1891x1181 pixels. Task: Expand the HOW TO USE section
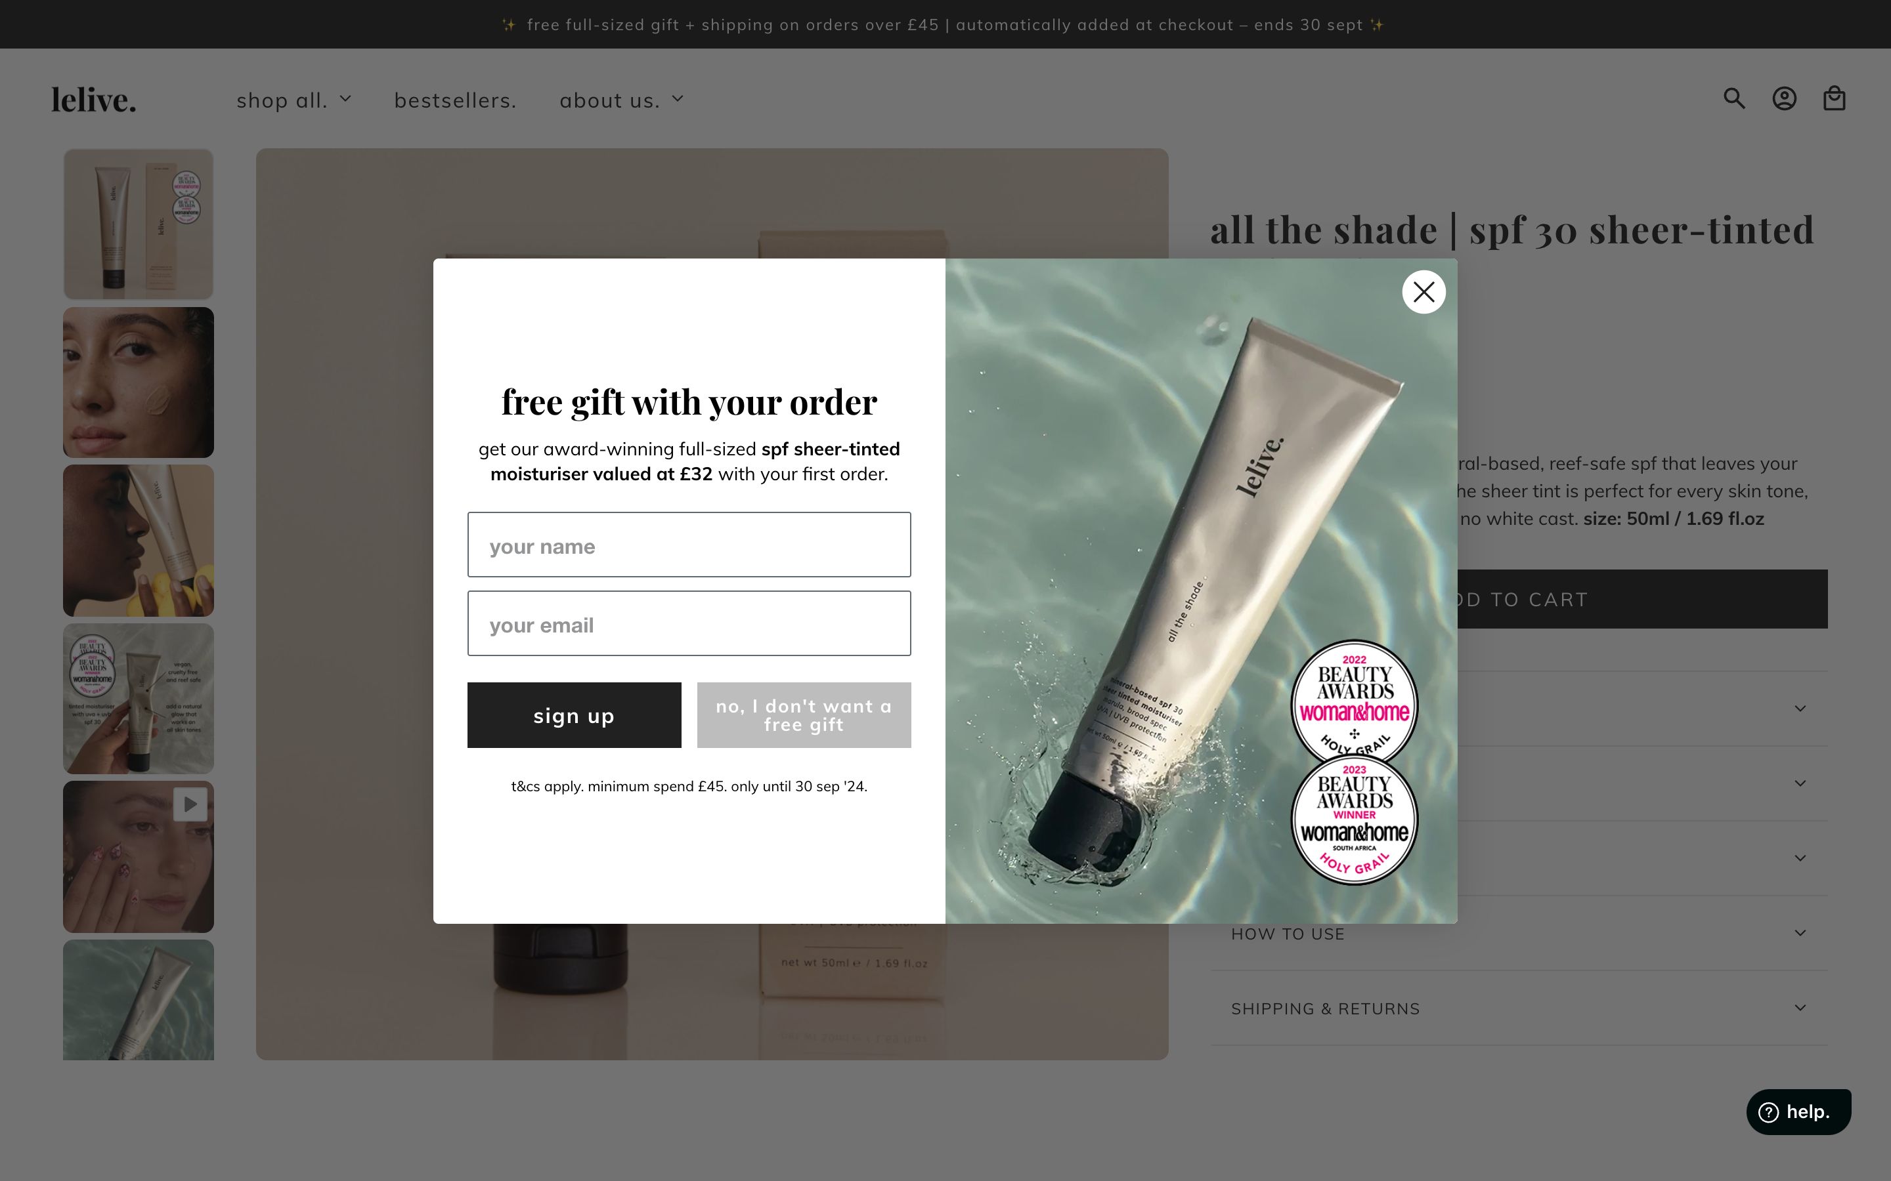1518,934
